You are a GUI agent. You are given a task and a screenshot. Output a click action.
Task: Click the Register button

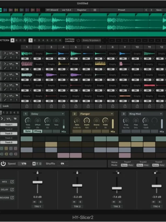coord(82,10)
